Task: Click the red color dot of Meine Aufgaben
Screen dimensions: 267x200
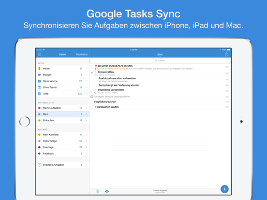Action: pyautogui.click(x=39, y=108)
